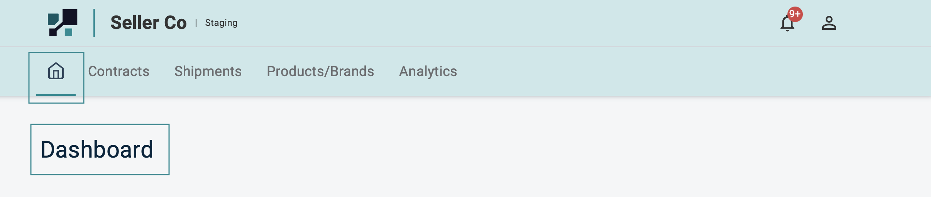
Task: Show the Analytics section
Action: click(x=428, y=71)
